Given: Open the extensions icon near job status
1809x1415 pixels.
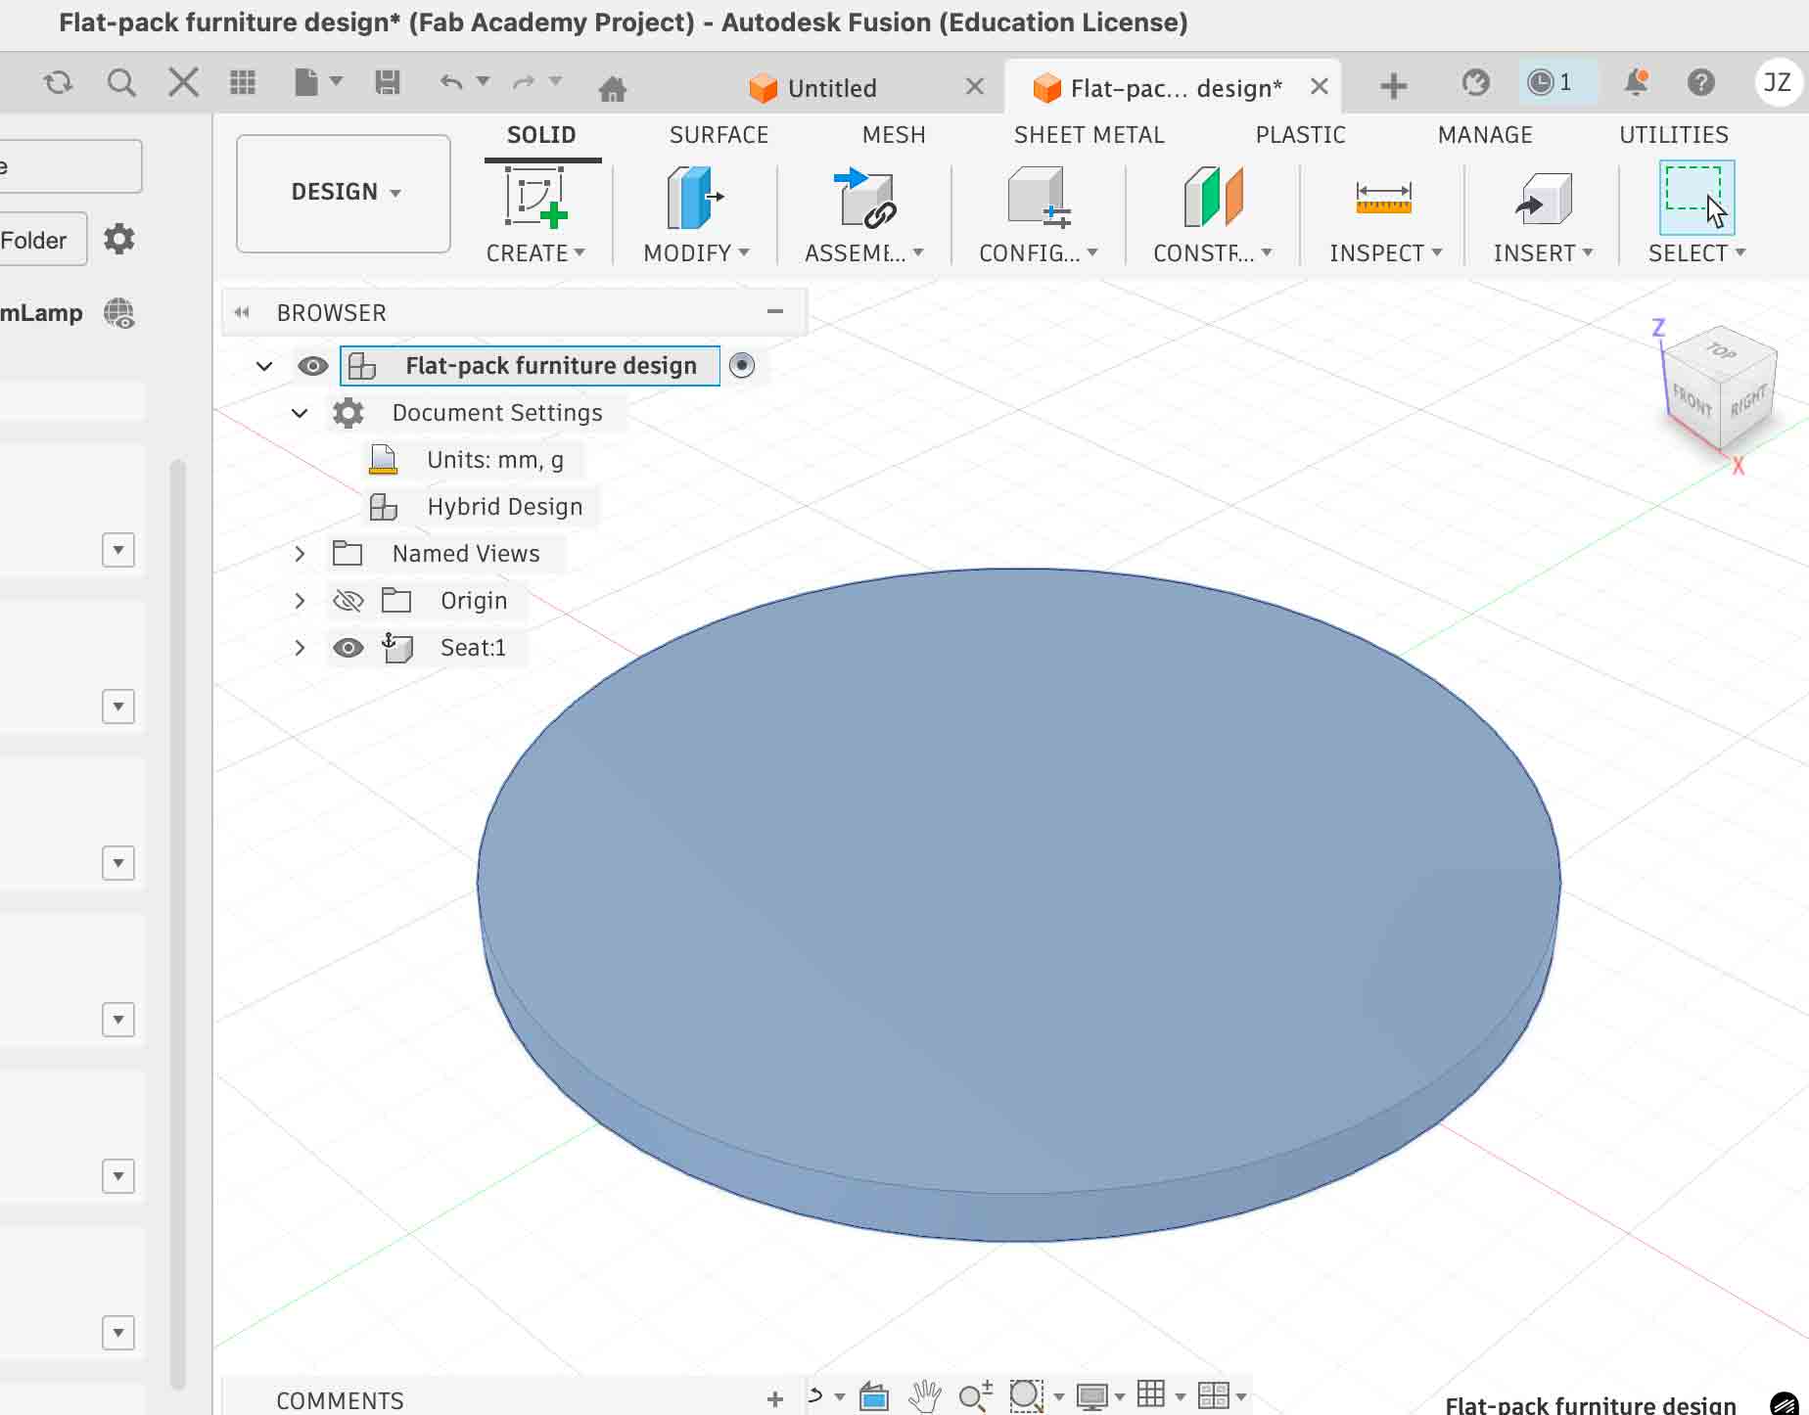Looking at the screenshot, I should coord(1475,82).
